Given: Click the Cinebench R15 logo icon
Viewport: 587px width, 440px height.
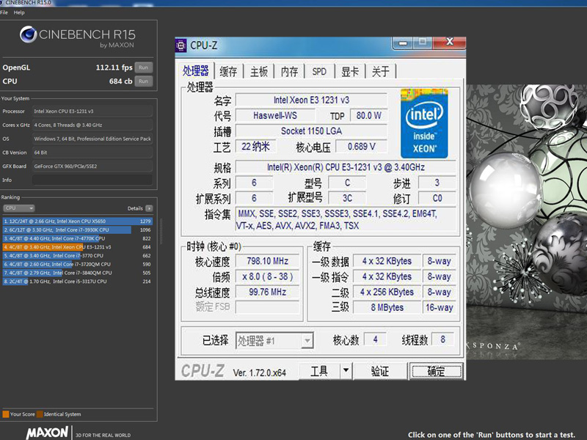Looking at the screenshot, I should 28,34.
